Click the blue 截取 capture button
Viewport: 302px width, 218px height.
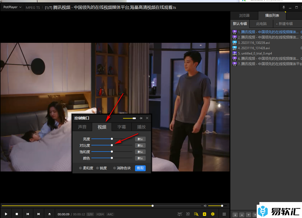click(140, 168)
